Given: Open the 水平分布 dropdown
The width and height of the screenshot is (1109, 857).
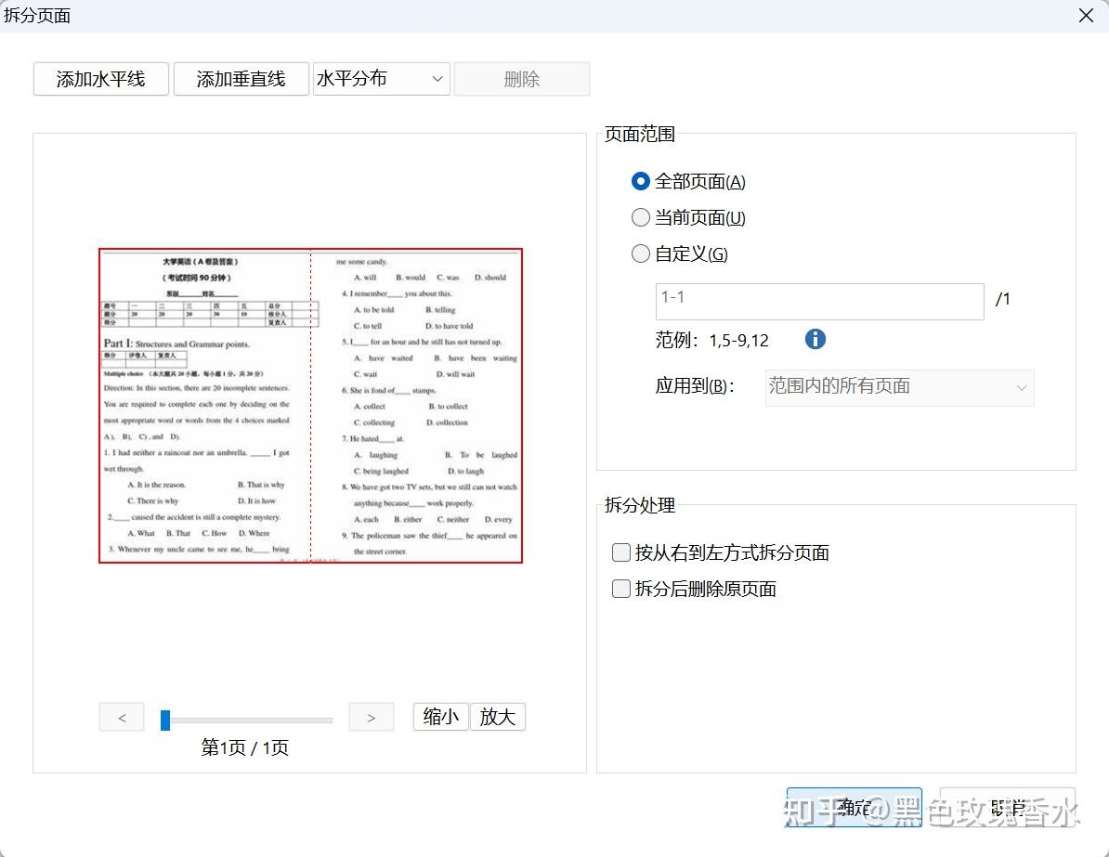Looking at the screenshot, I should (x=381, y=79).
